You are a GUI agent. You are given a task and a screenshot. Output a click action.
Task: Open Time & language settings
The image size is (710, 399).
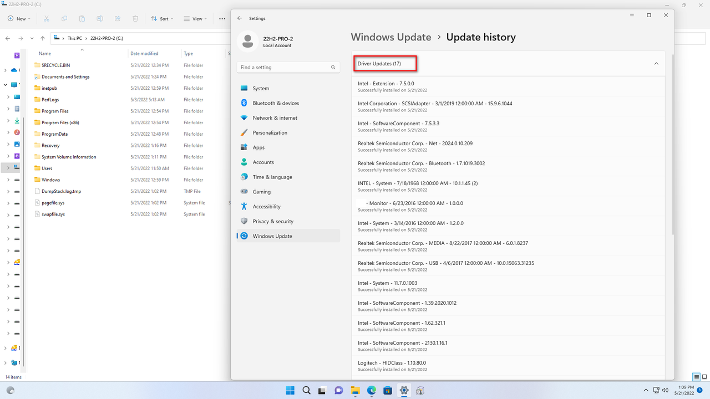(288, 177)
